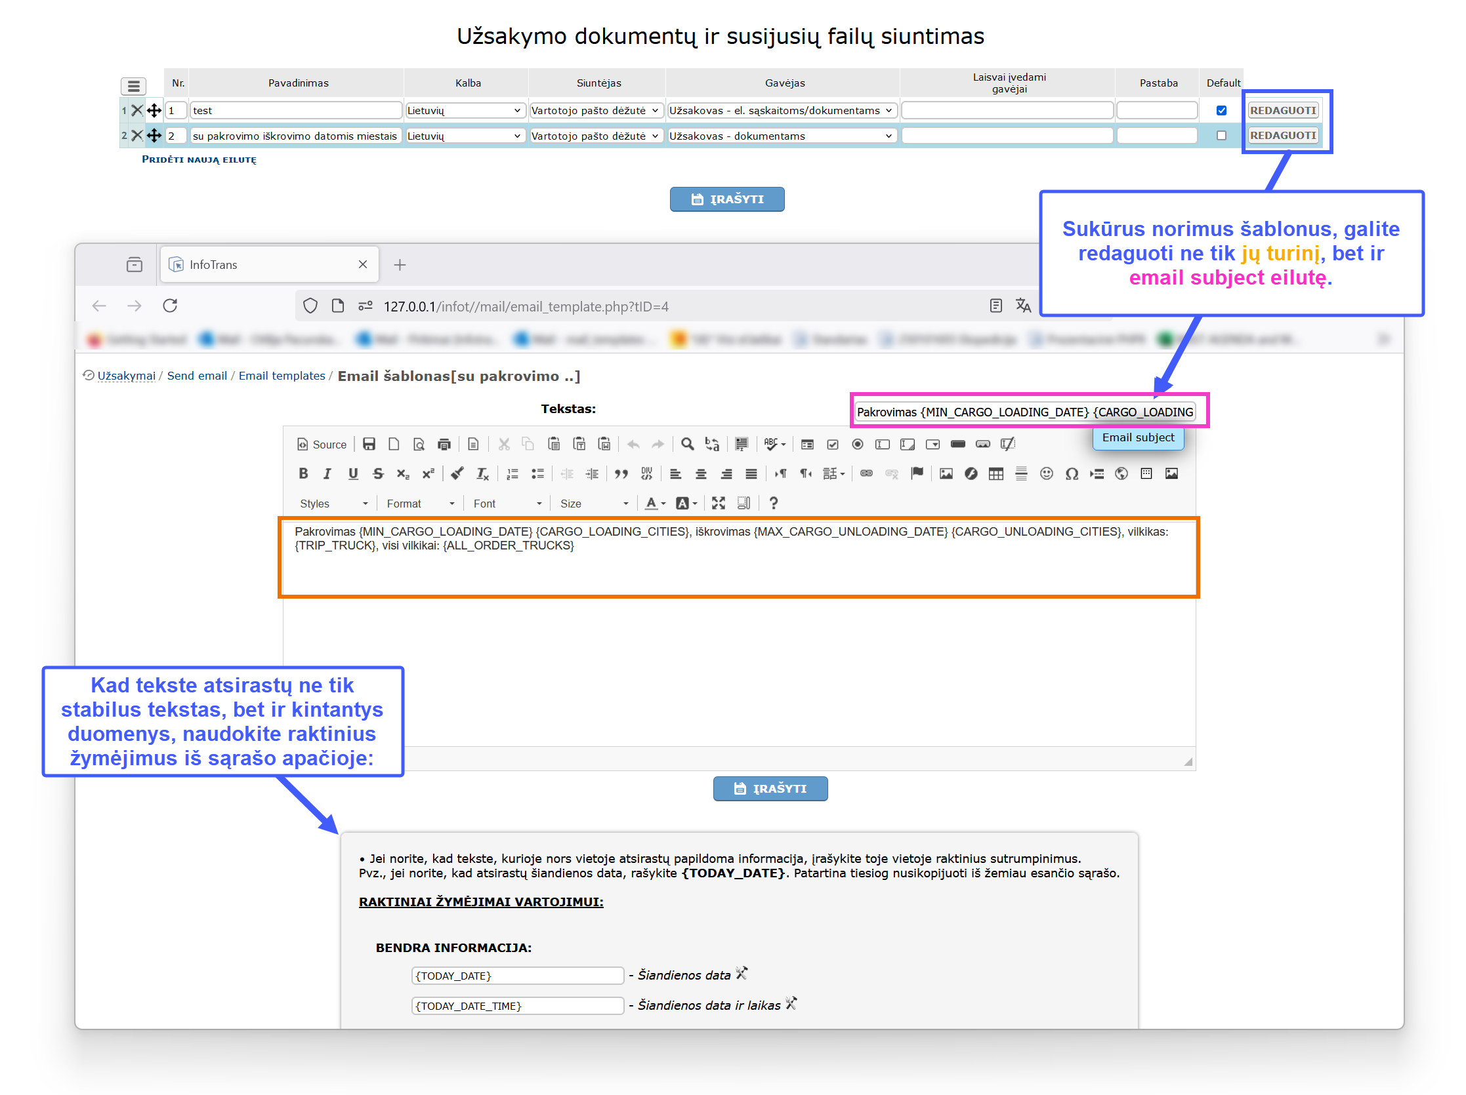Screen dimensions: 1466x1095
Task: Delete row 1 with its X icon
Action: (136, 110)
